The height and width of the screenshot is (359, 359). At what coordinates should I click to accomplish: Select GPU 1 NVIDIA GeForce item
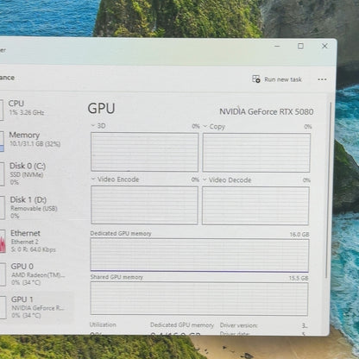point(36,307)
